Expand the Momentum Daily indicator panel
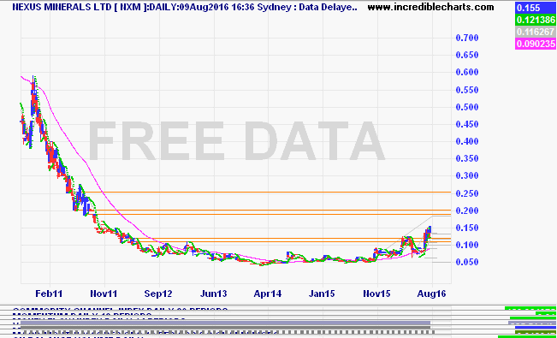Screen dimensions: 557x338 [82, 315]
